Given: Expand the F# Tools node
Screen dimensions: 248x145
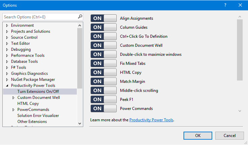Looking at the screenshot, I should pyautogui.click(x=7, y=67).
